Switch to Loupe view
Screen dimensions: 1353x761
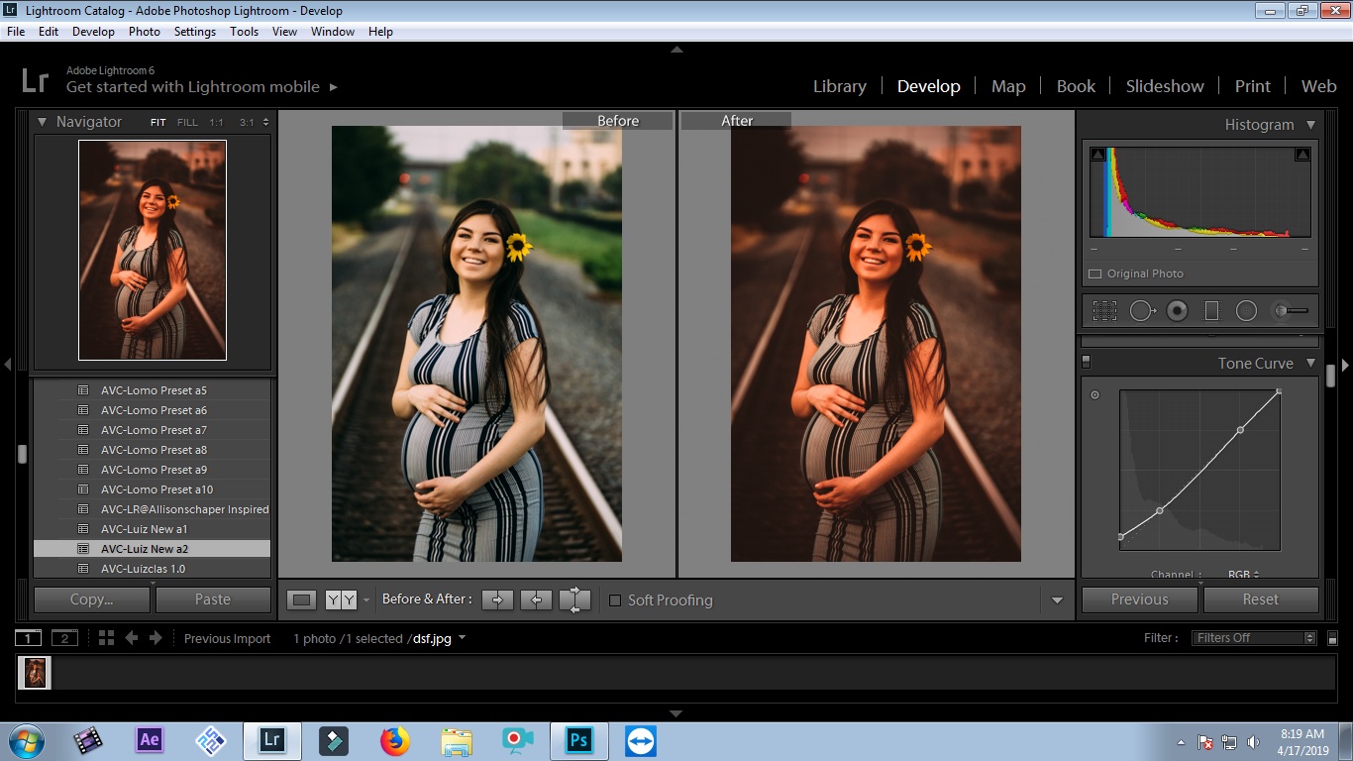pos(302,599)
